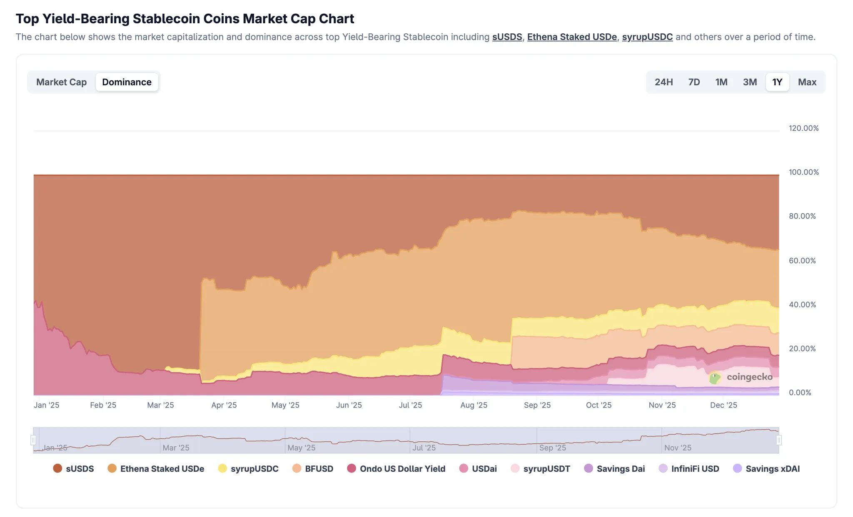Toggle Ondo US Dollar Yield series
The image size is (853, 517).
(x=396, y=468)
